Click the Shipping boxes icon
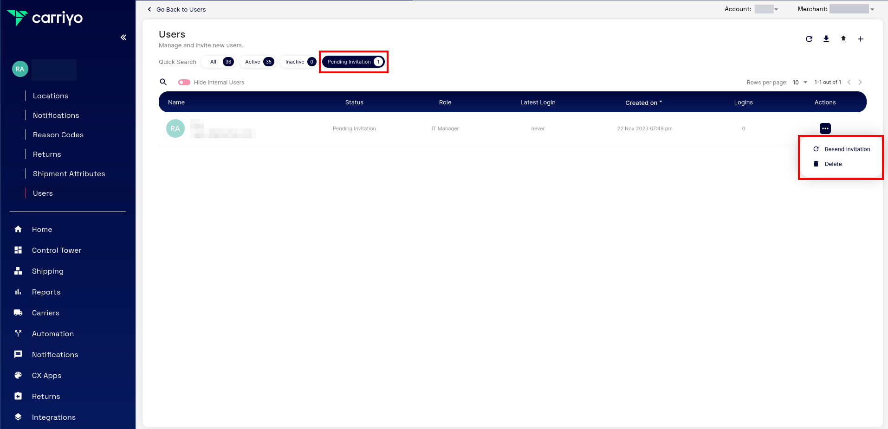Screen dimensions: 888x429 pos(18,271)
